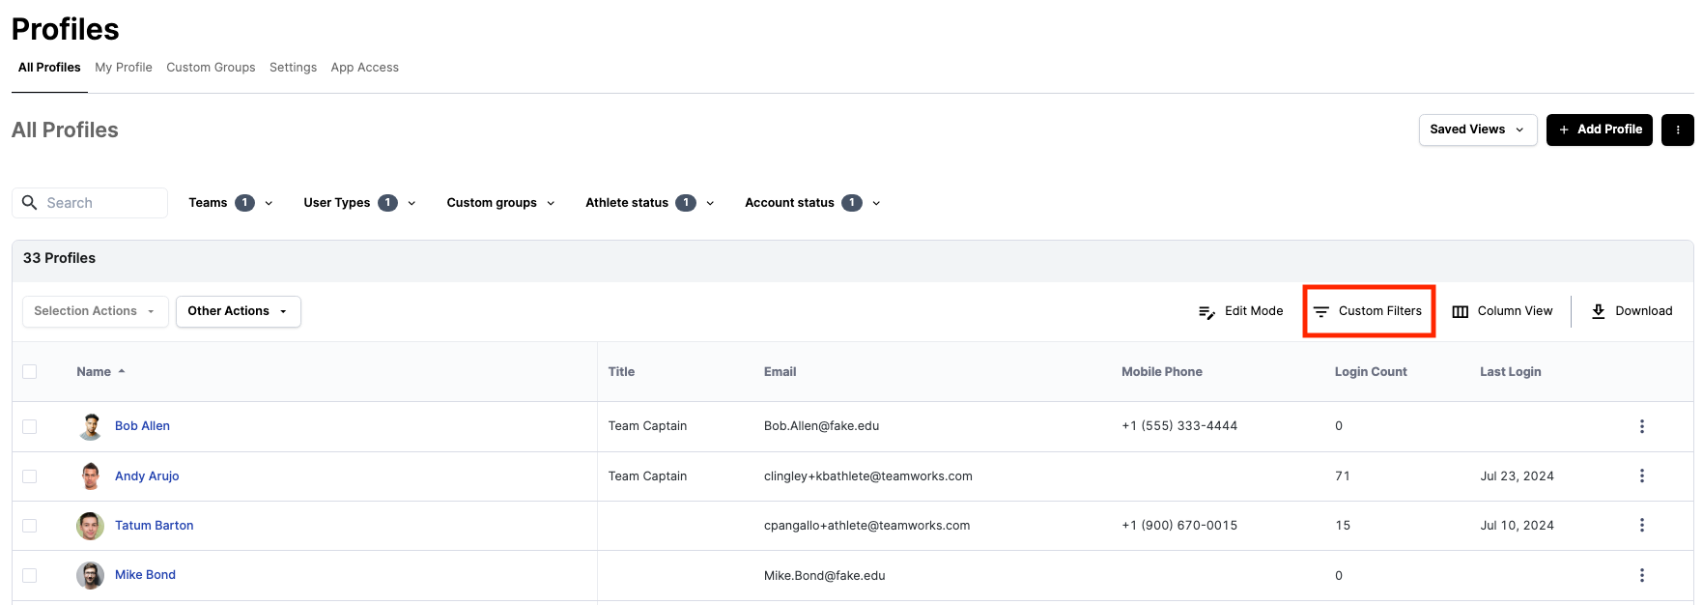Open Bob Allen's profile link
The image size is (1703, 605).
(x=142, y=426)
